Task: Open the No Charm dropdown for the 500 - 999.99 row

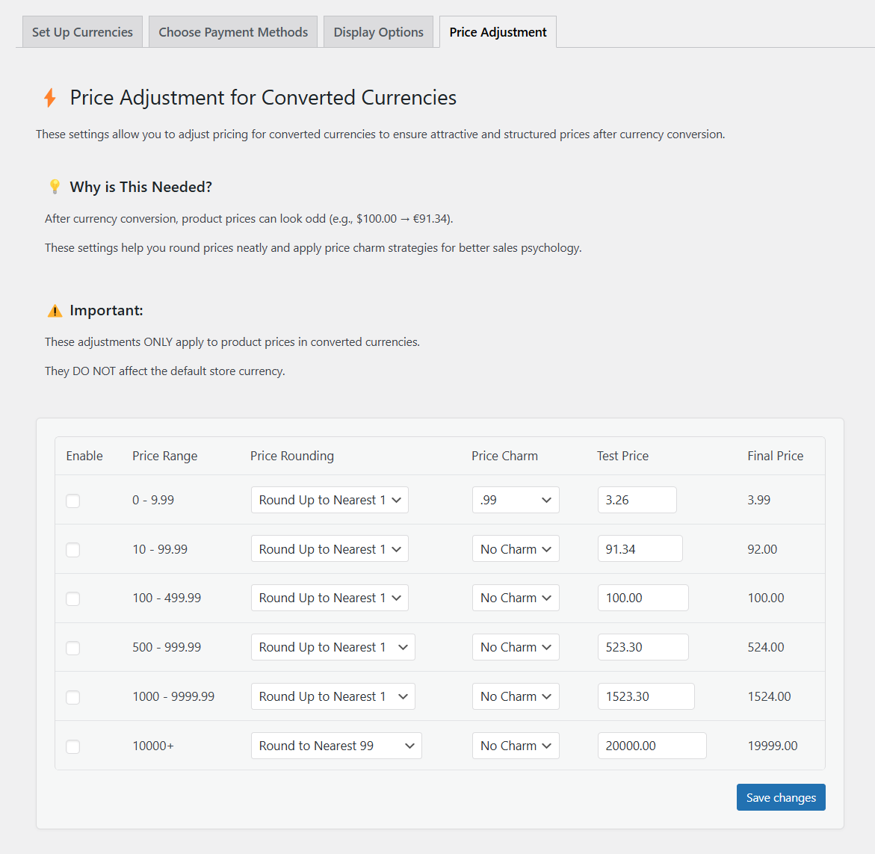Action: pos(516,646)
